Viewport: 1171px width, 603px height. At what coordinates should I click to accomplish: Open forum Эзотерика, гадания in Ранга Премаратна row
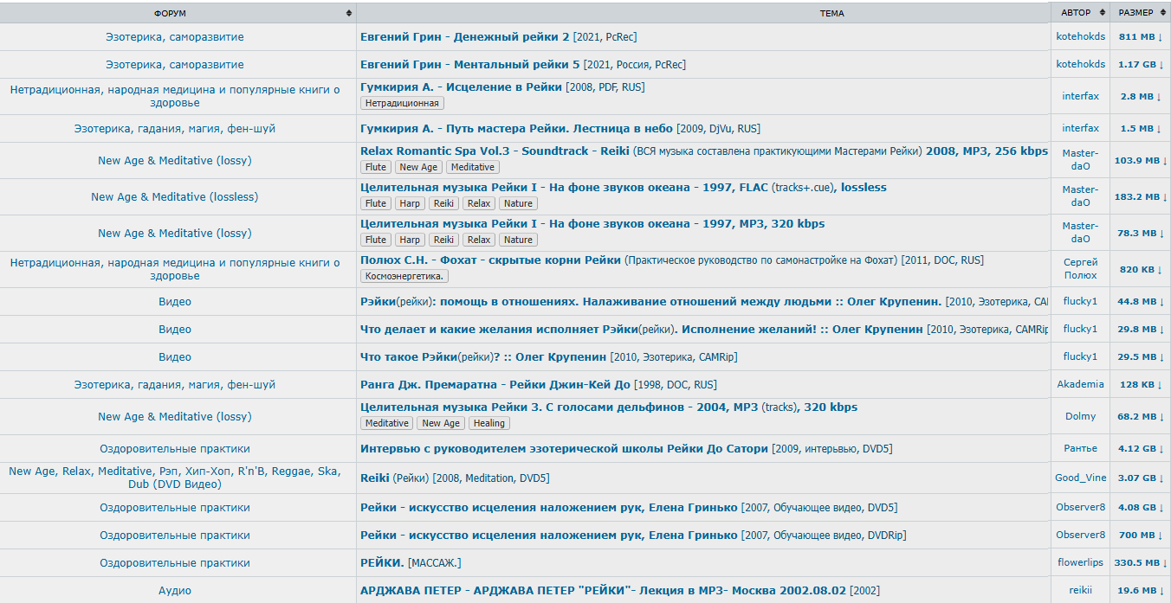pyautogui.click(x=175, y=385)
